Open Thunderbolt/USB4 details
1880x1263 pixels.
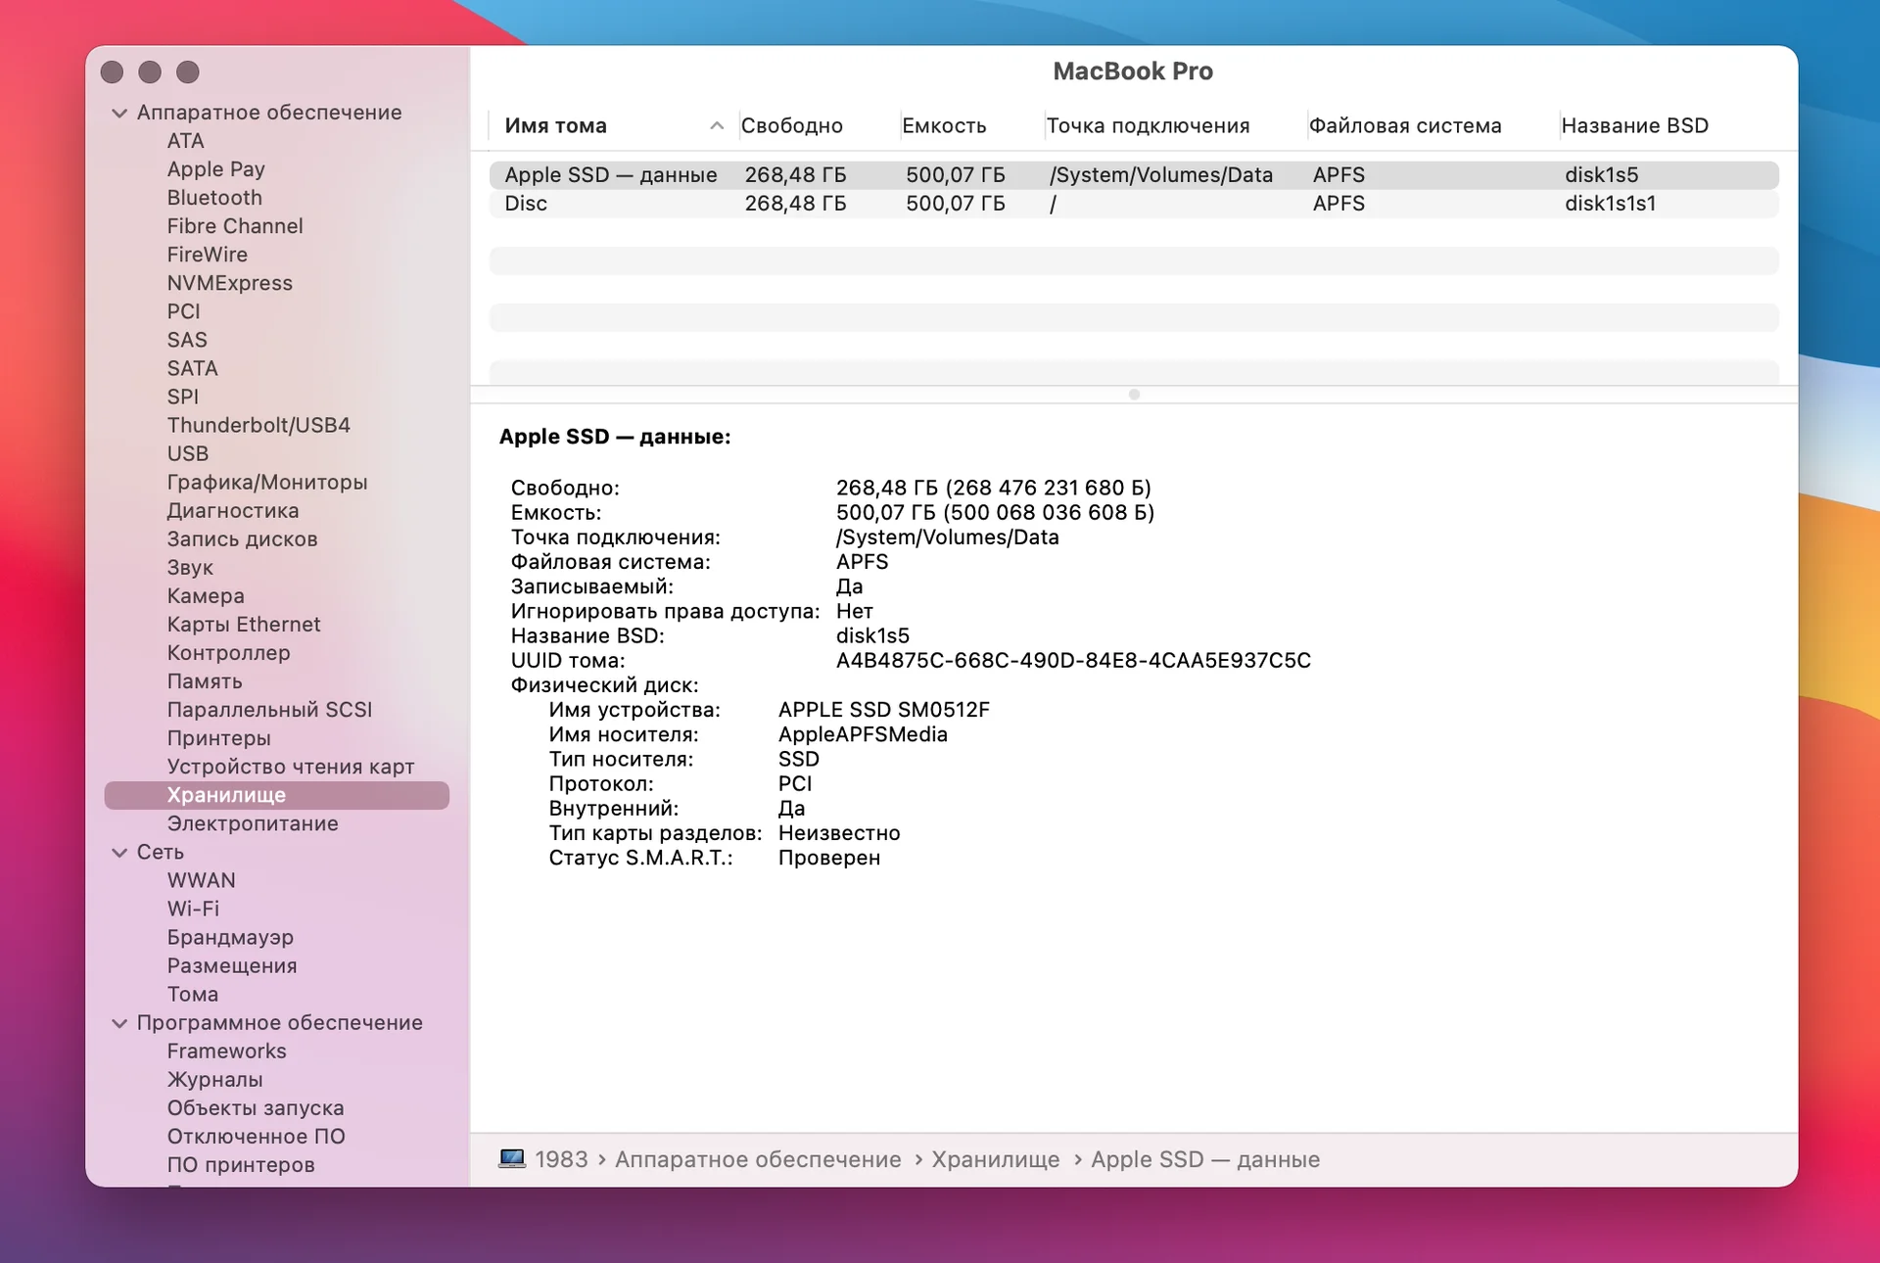coord(258,425)
